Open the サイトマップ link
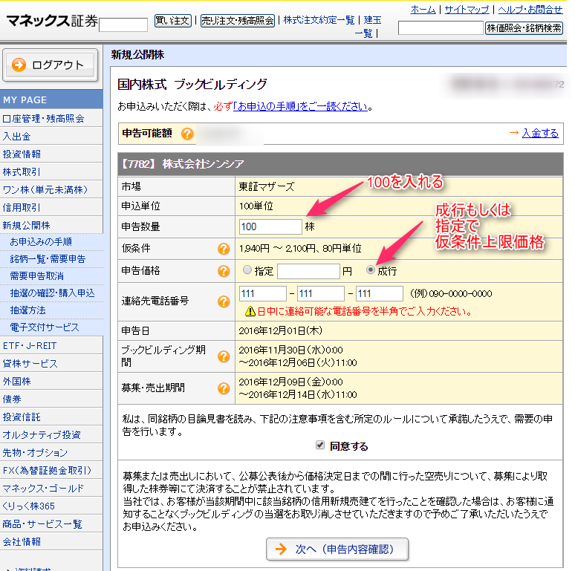This screenshot has height=571, width=575. [467, 9]
